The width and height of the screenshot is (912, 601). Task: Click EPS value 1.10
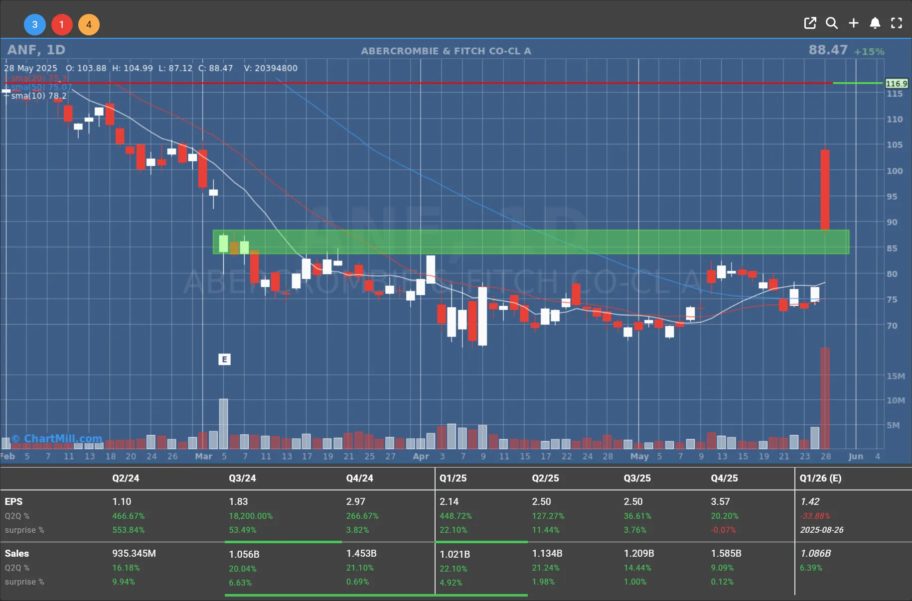click(122, 501)
